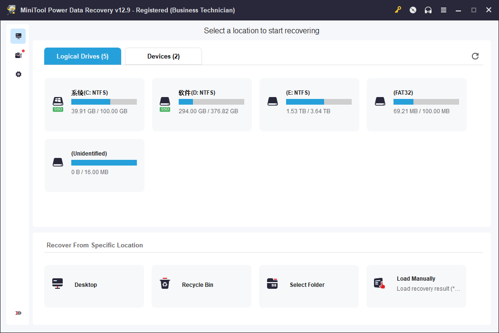Click the Select Folder icon
The width and height of the screenshot is (499, 333).
[272, 284]
